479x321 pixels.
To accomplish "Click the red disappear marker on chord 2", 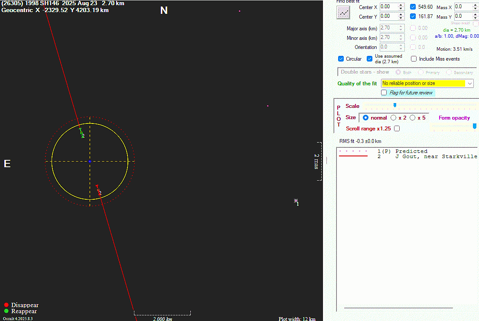I will pos(98,190).
